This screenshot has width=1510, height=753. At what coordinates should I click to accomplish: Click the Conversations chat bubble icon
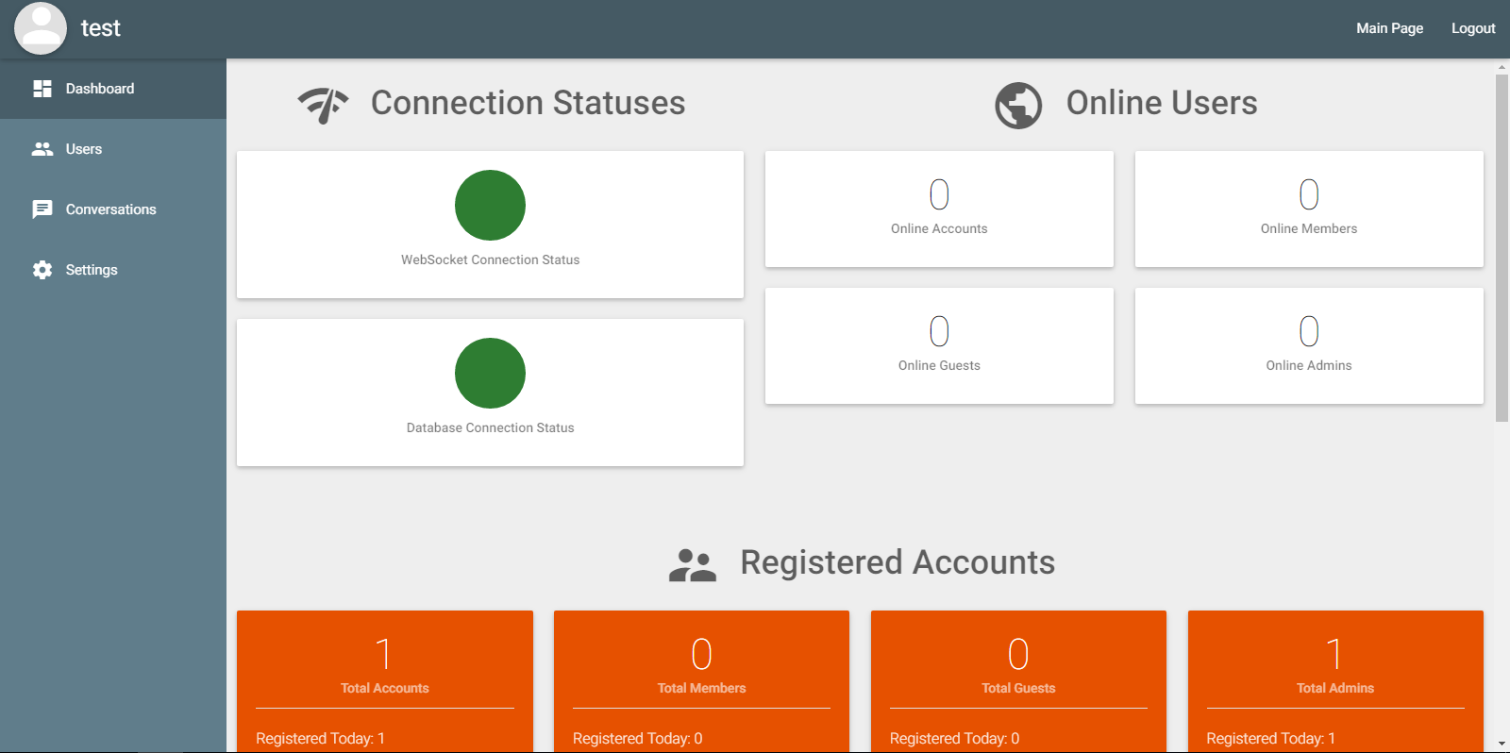[x=42, y=209]
